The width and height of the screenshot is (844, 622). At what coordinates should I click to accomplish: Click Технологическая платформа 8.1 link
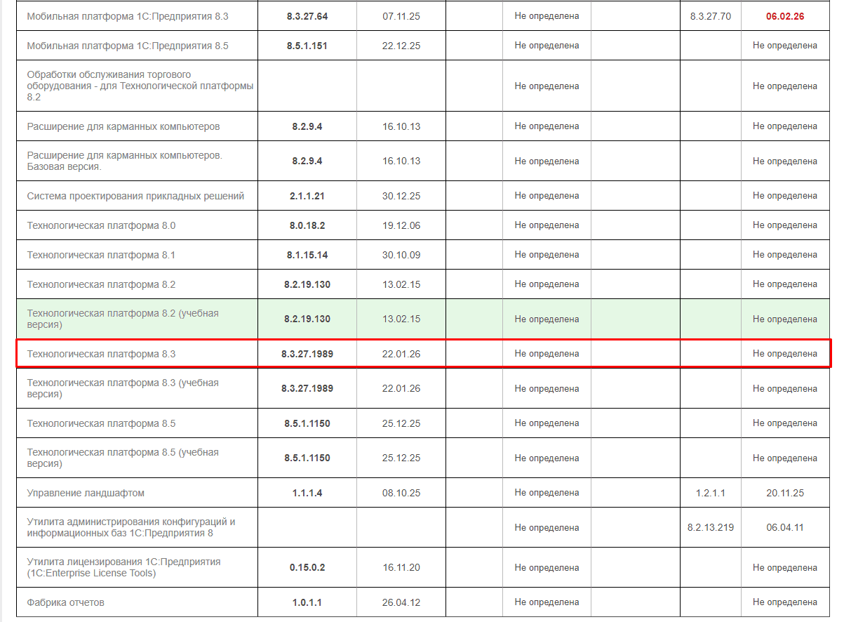point(101,255)
